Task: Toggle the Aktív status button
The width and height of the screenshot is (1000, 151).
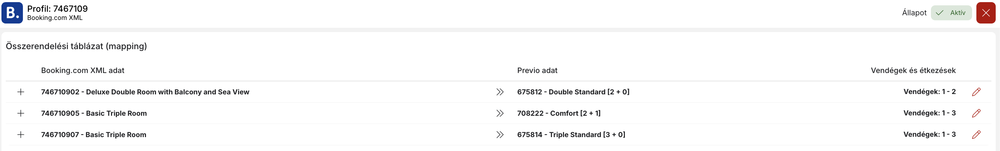Action: coord(951,13)
